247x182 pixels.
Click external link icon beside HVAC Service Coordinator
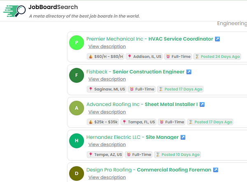(217, 39)
